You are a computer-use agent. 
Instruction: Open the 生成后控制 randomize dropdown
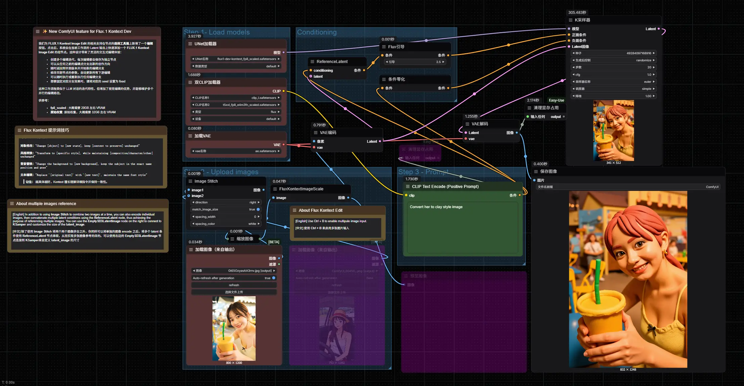[613, 60]
